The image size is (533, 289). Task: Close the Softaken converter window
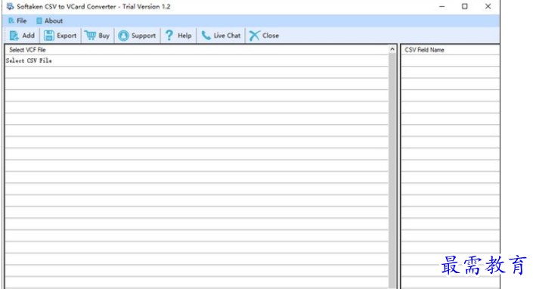488,7
